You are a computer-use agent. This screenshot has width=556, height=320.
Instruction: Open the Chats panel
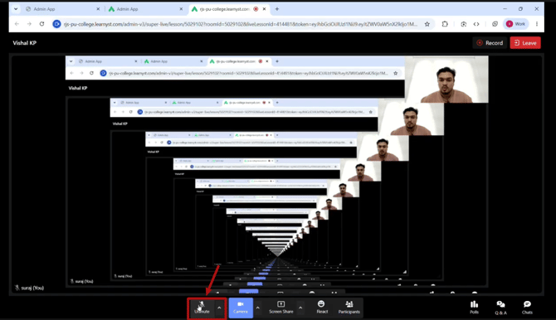click(x=527, y=308)
